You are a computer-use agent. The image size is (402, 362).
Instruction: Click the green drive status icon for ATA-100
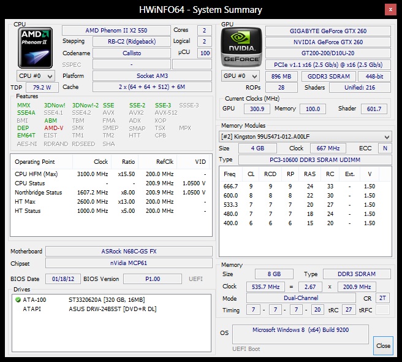tap(18, 299)
